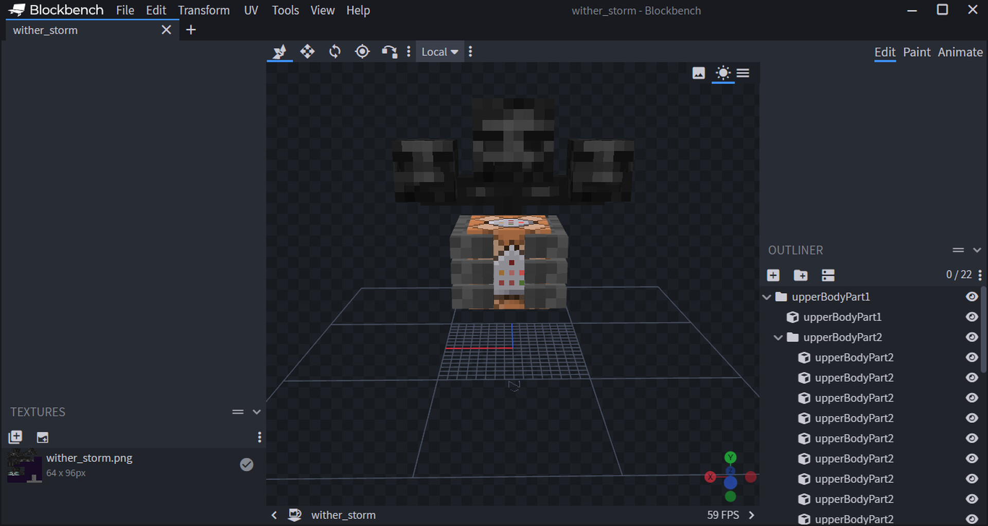Toggle viewport shading with the sun icon
Viewport: 988px width, 526px height.
pyautogui.click(x=723, y=73)
